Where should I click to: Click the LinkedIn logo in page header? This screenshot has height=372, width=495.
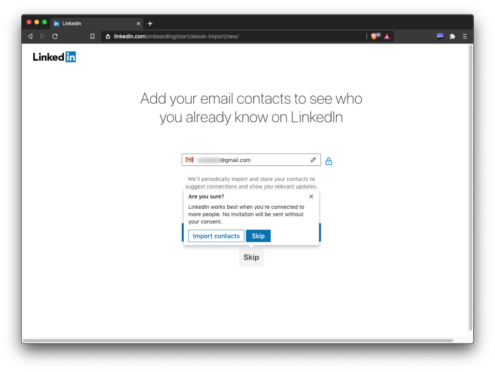[54, 57]
